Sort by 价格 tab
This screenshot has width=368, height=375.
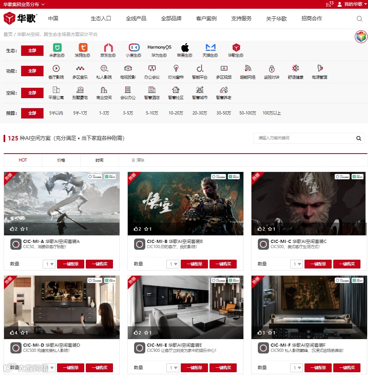point(61,160)
